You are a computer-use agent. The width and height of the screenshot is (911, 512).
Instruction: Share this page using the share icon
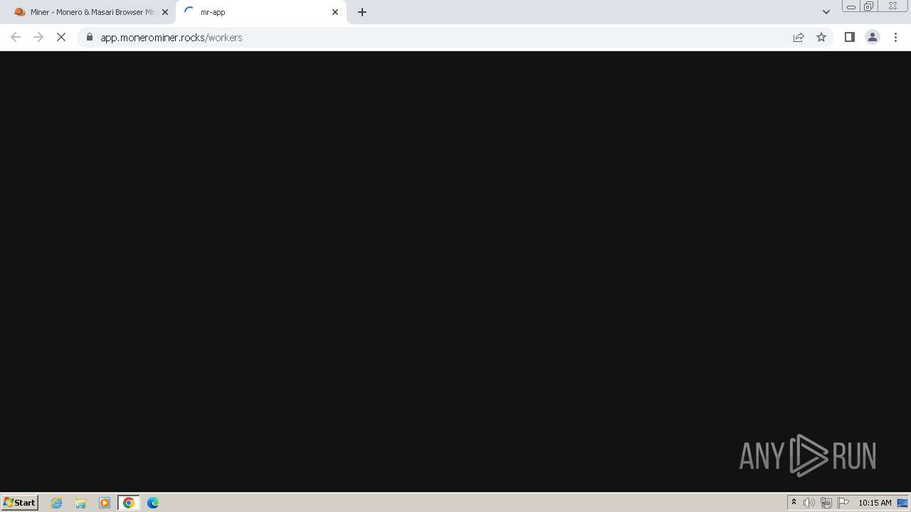pos(799,37)
